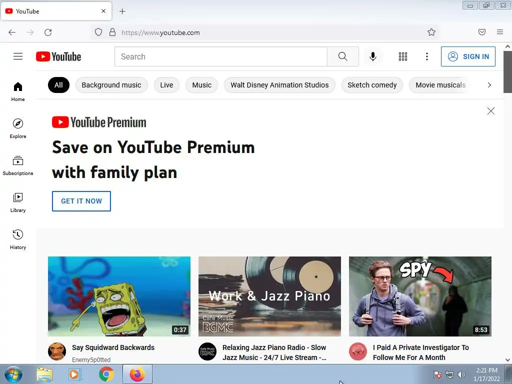Click the SIGN IN button
Screen dimensions: 512x384
[468, 56]
